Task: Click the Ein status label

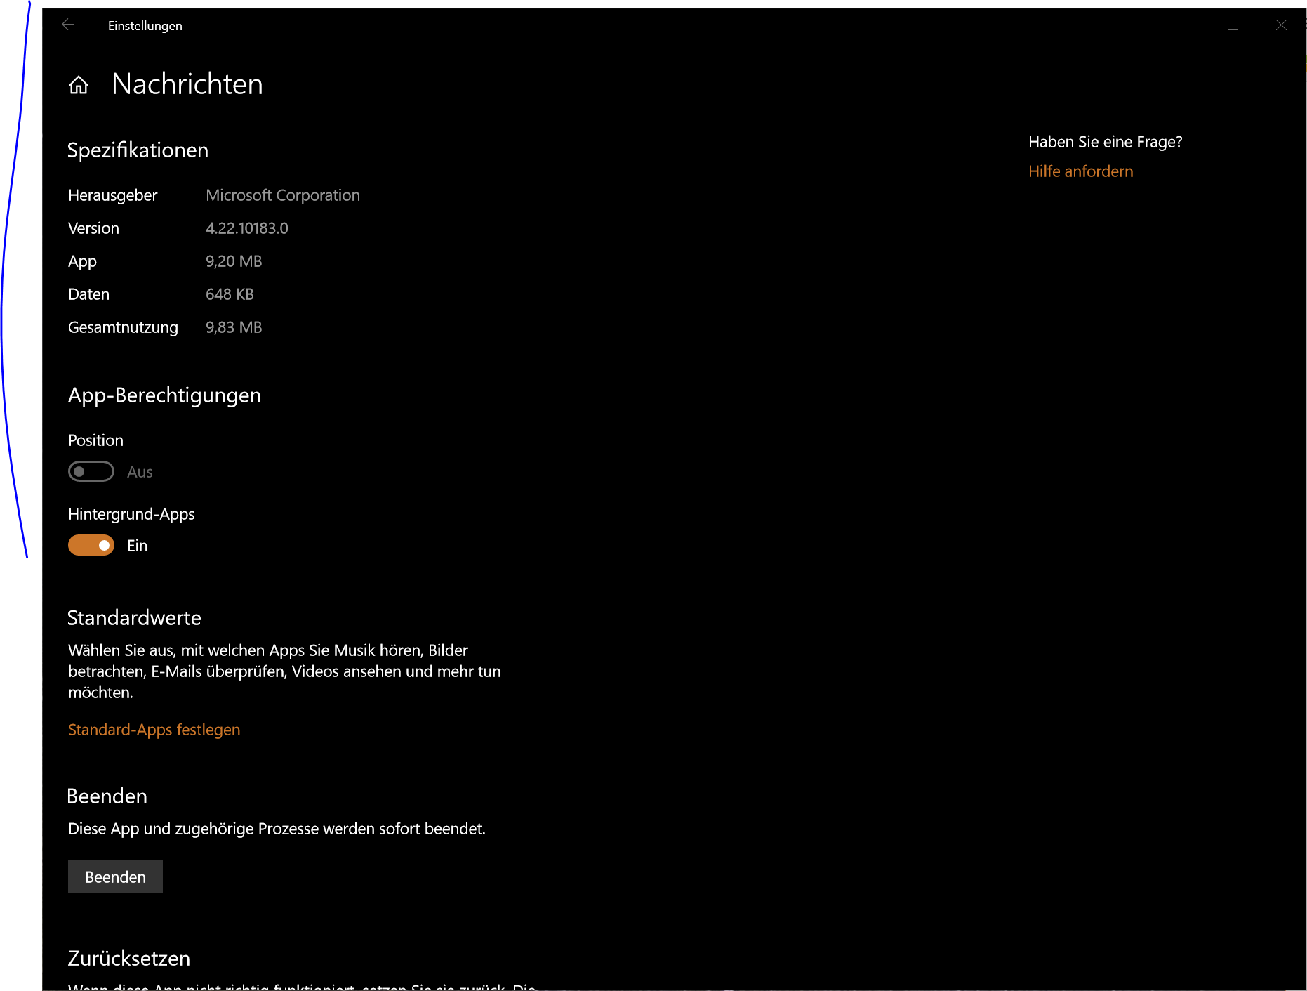Action: 138,546
